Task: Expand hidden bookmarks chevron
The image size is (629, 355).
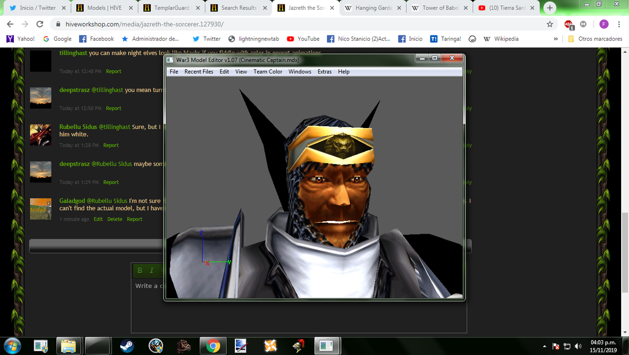Action: click(x=556, y=39)
